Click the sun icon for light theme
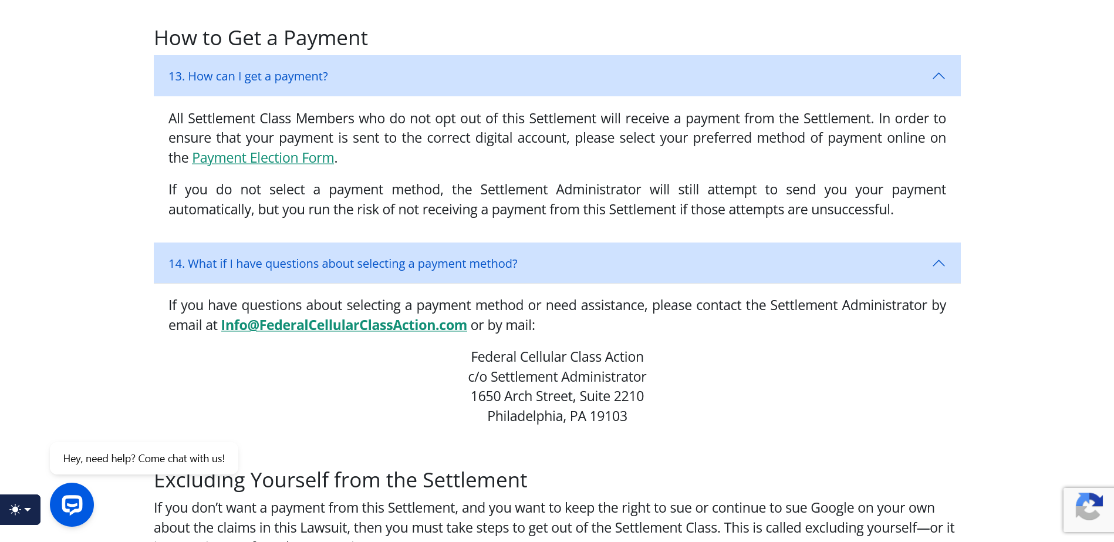This screenshot has height=542, width=1114. pos(15,510)
